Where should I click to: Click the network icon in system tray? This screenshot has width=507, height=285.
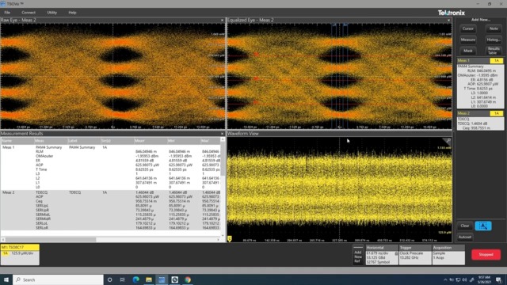(x=458, y=279)
